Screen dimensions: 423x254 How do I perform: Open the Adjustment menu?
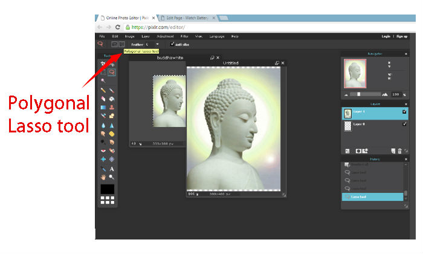click(x=165, y=36)
